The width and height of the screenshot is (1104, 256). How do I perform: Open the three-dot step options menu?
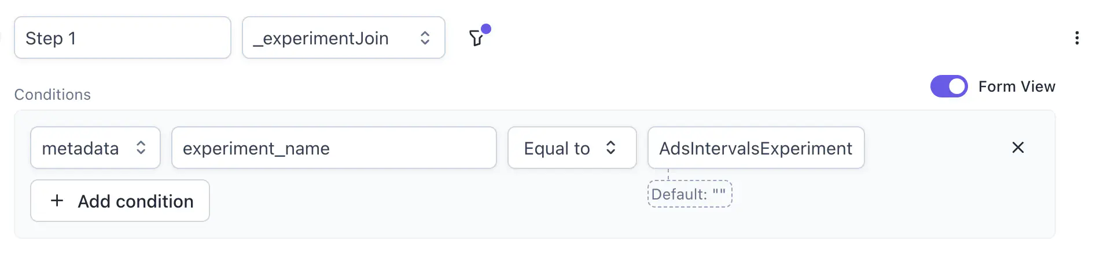[1077, 38]
